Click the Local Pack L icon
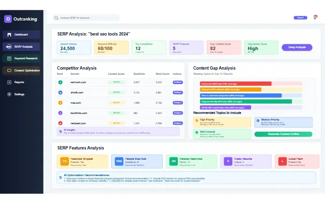Viewport: 325px width, 212px height. (x=282, y=161)
